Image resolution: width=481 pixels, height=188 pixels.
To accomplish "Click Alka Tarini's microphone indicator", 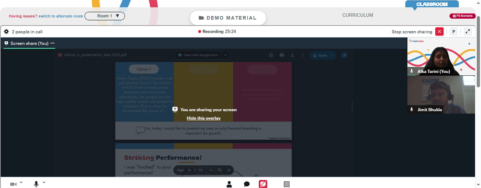I will pos(412,71).
